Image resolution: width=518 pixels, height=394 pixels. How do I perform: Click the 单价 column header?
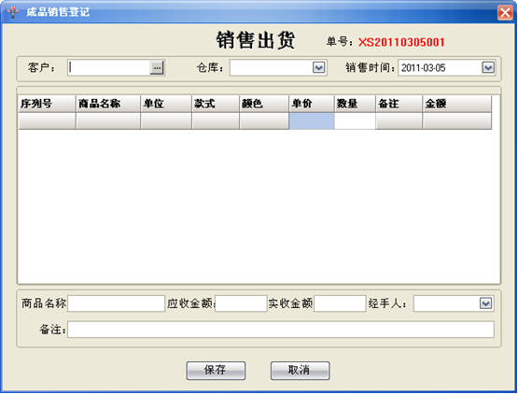(312, 104)
